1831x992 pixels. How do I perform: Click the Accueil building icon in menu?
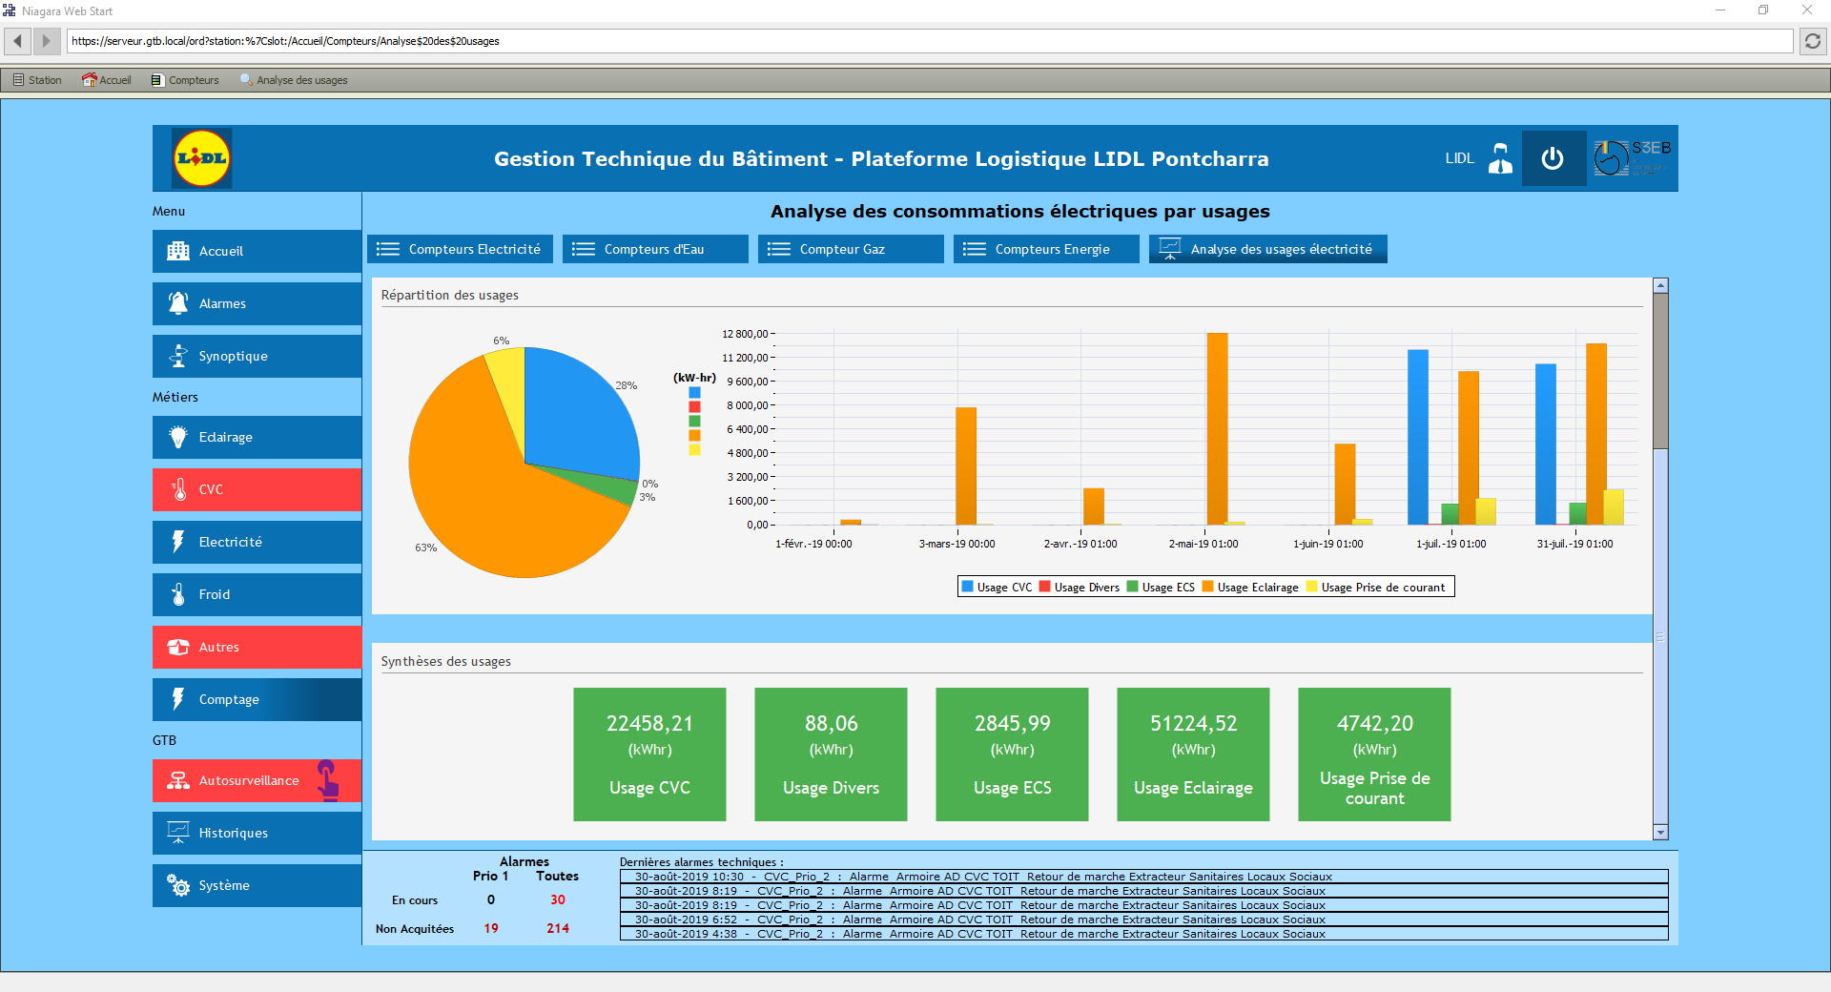[178, 251]
